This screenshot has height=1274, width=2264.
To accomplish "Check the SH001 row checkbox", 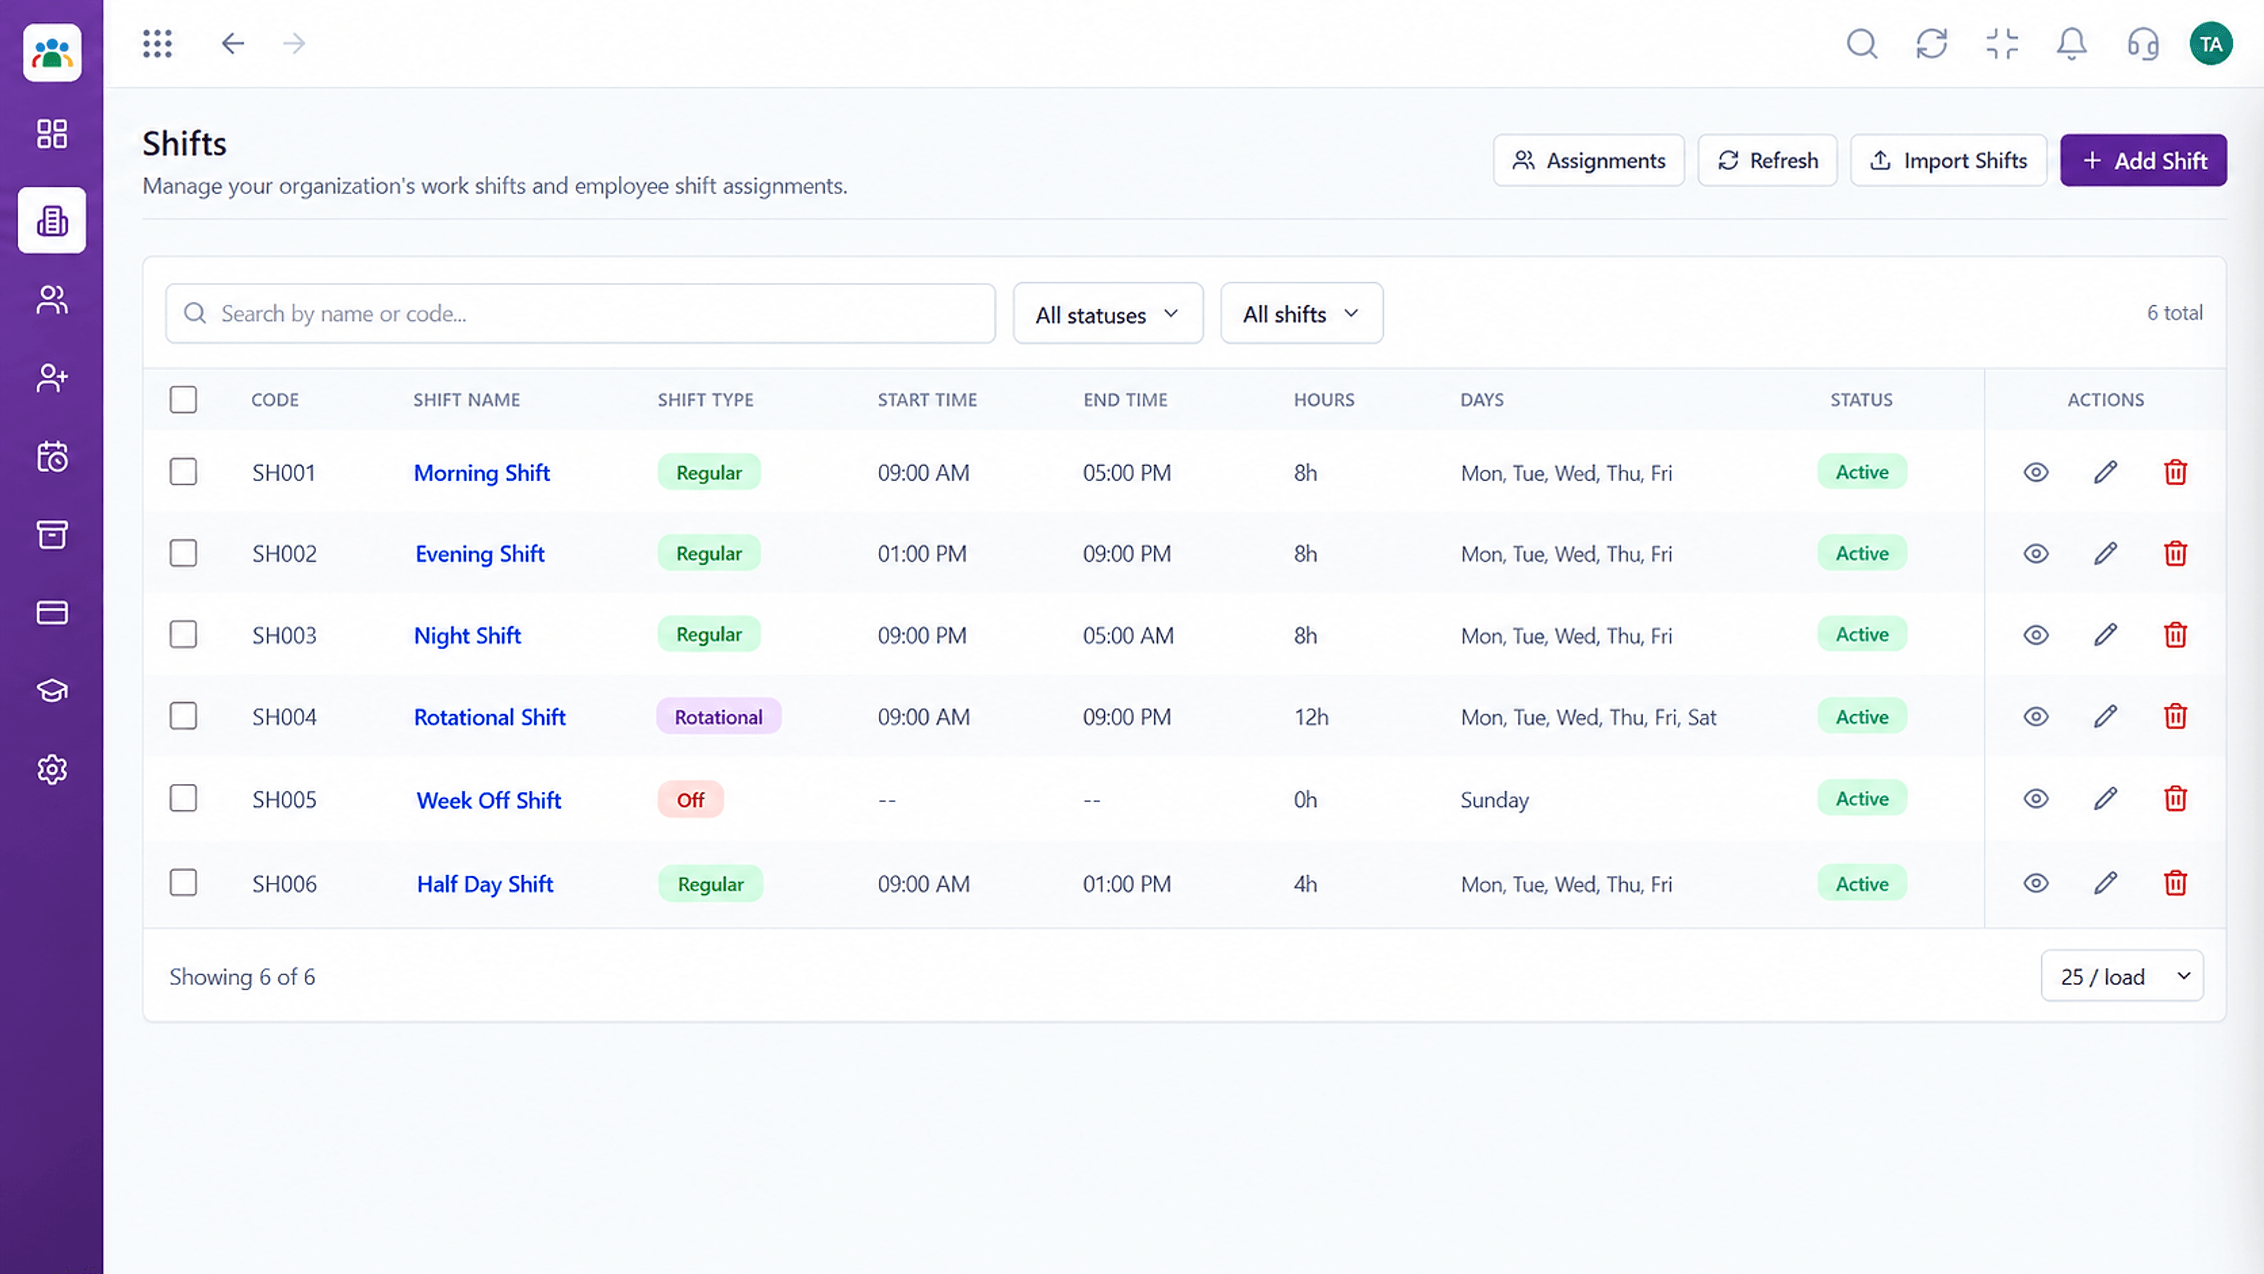I will coord(183,472).
